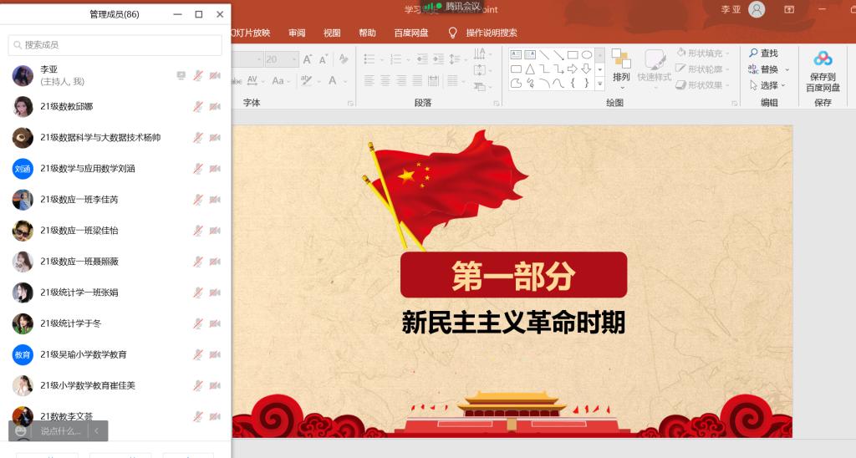This screenshot has width=856, height=458.
Task: Unmute microphone of 21级数学与应用数学刘涵
Action: [198, 169]
